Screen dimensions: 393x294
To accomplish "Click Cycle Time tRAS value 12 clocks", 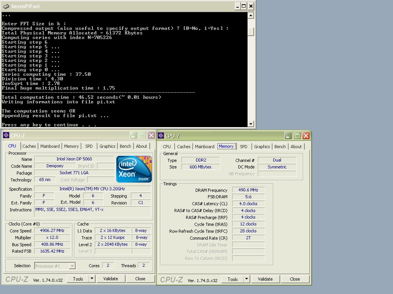I will pyautogui.click(x=248, y=224).
